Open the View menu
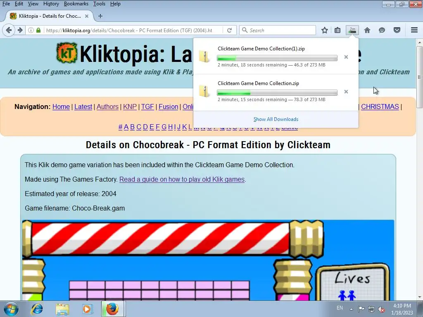Image resolution: width=423 pixels, height=317 pixels. 33,4
